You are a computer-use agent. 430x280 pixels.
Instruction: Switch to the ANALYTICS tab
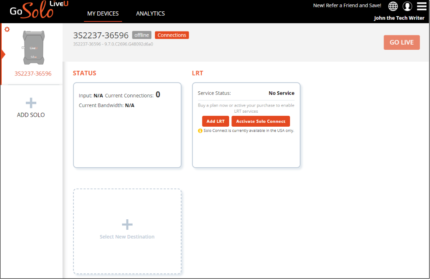tap(150, 14)
